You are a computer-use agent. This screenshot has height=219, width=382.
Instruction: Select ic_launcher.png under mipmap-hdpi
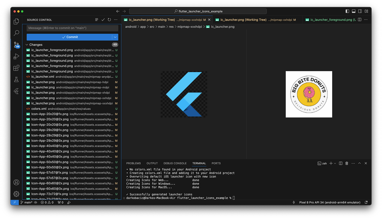[72, 82]
